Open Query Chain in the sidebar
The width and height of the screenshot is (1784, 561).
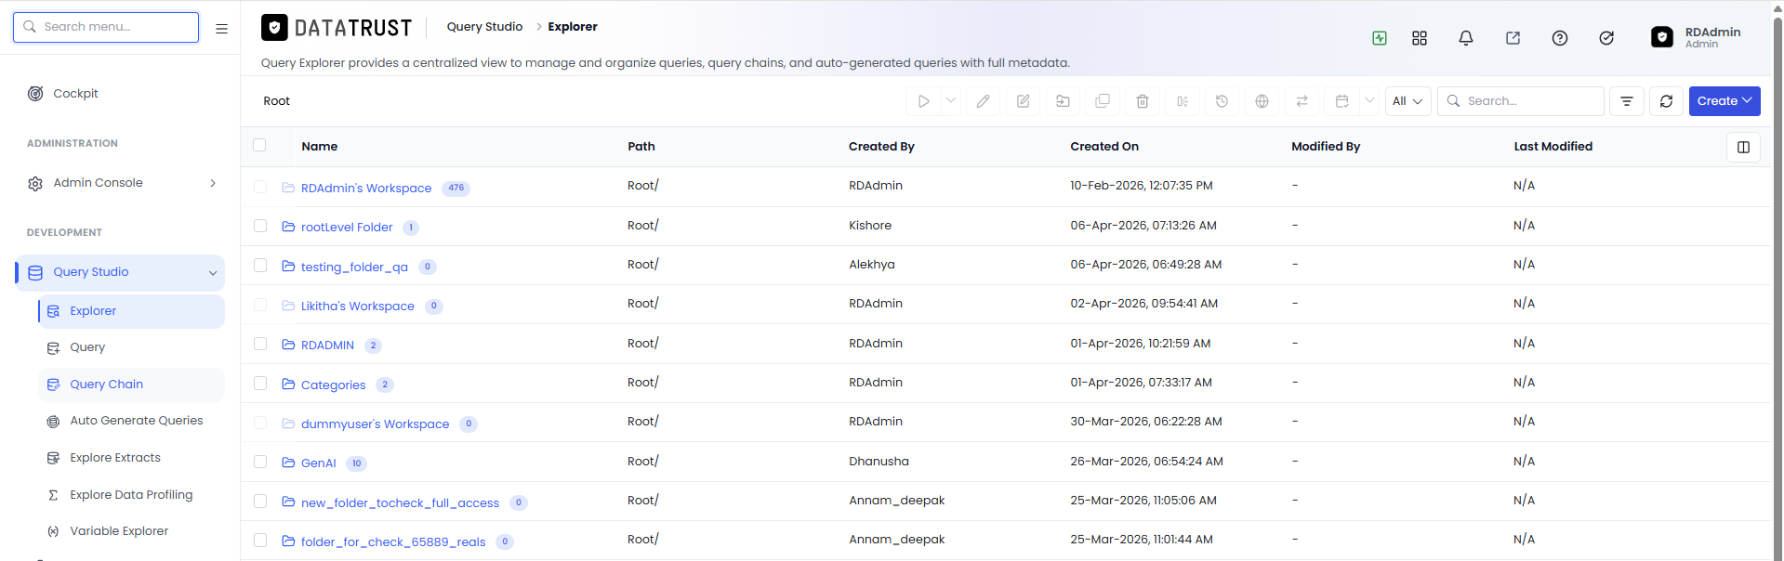[131, 385]
